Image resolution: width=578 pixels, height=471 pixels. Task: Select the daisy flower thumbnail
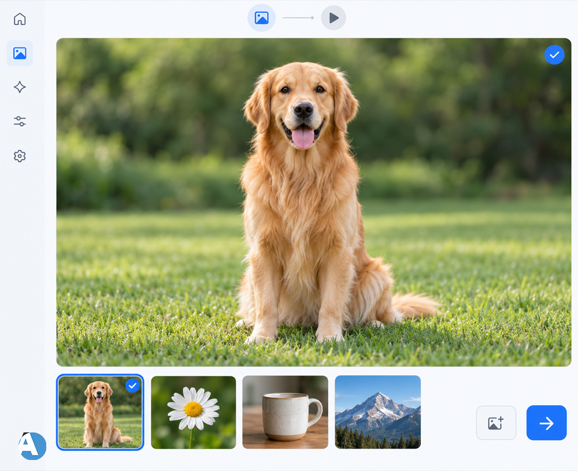194,413
